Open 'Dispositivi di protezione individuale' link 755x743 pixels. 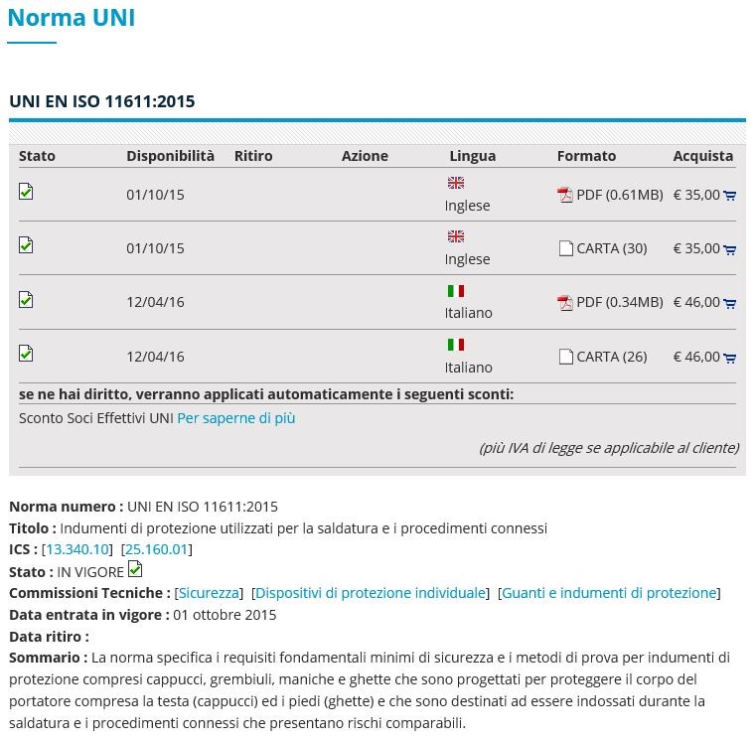coord(371,593)
